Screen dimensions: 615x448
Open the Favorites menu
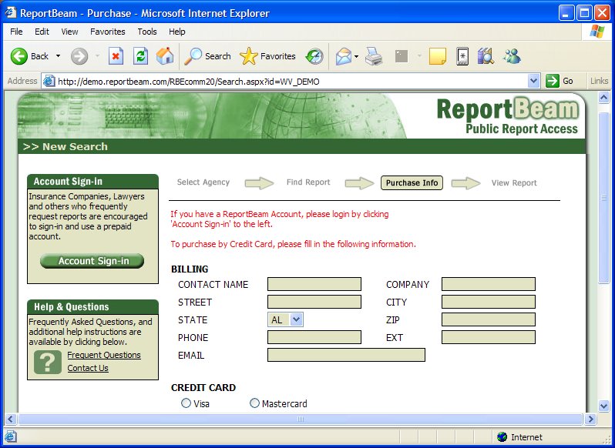tap(107, 32)
